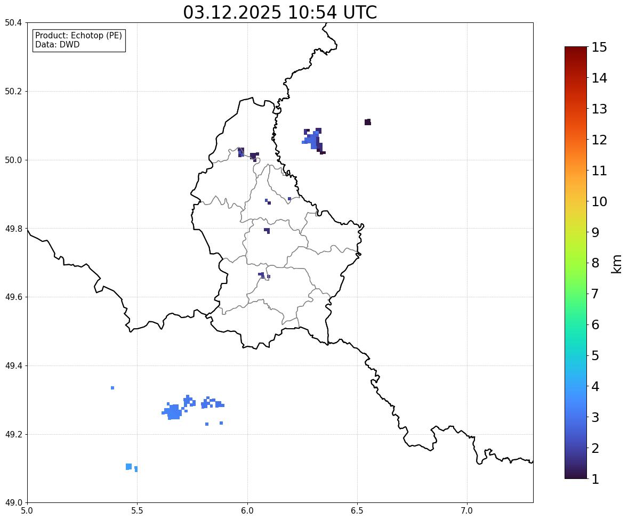Click the latitude tick label 49.4
The height and width of the screenshot is (520, 628).
tap(14, 365)
